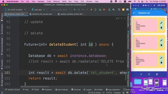Open Search Everywhere magnifier icon
The width and height of the screenshot is (168, 94).
(119, 10)
